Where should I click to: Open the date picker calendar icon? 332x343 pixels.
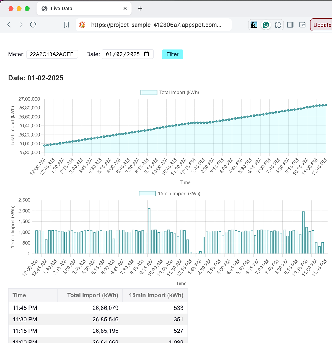(x=147, y=54)
